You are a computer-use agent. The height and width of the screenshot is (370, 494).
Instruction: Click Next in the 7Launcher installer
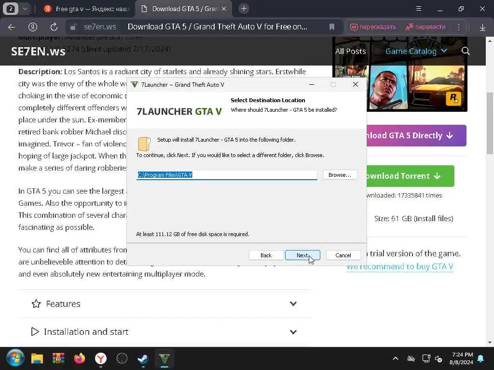coord(302,255)
